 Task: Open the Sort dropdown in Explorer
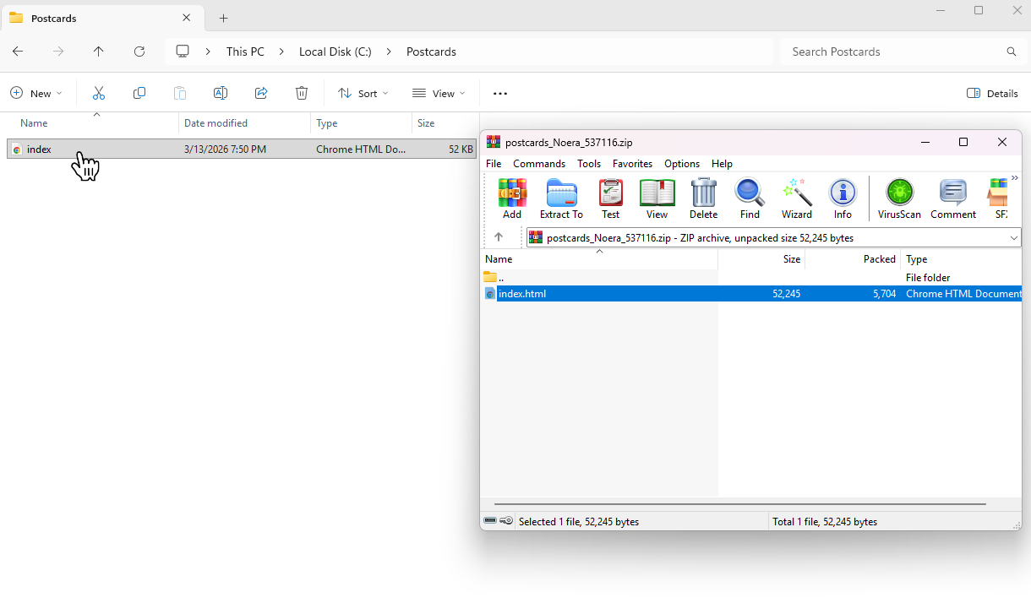363,93
